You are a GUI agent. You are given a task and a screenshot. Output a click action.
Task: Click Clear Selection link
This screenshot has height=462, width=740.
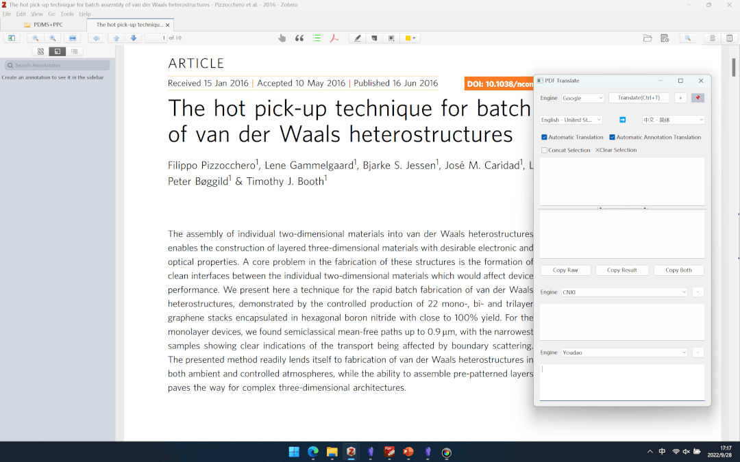[616, 150]
